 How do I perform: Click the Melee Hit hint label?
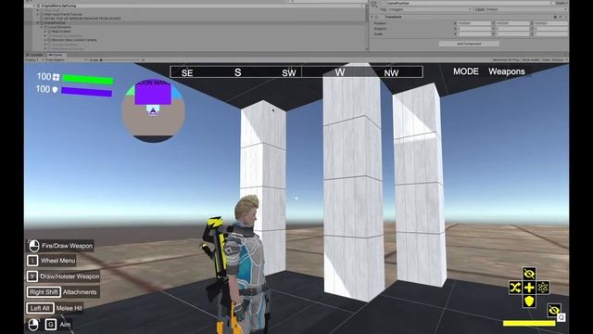[x=69, y=308]
